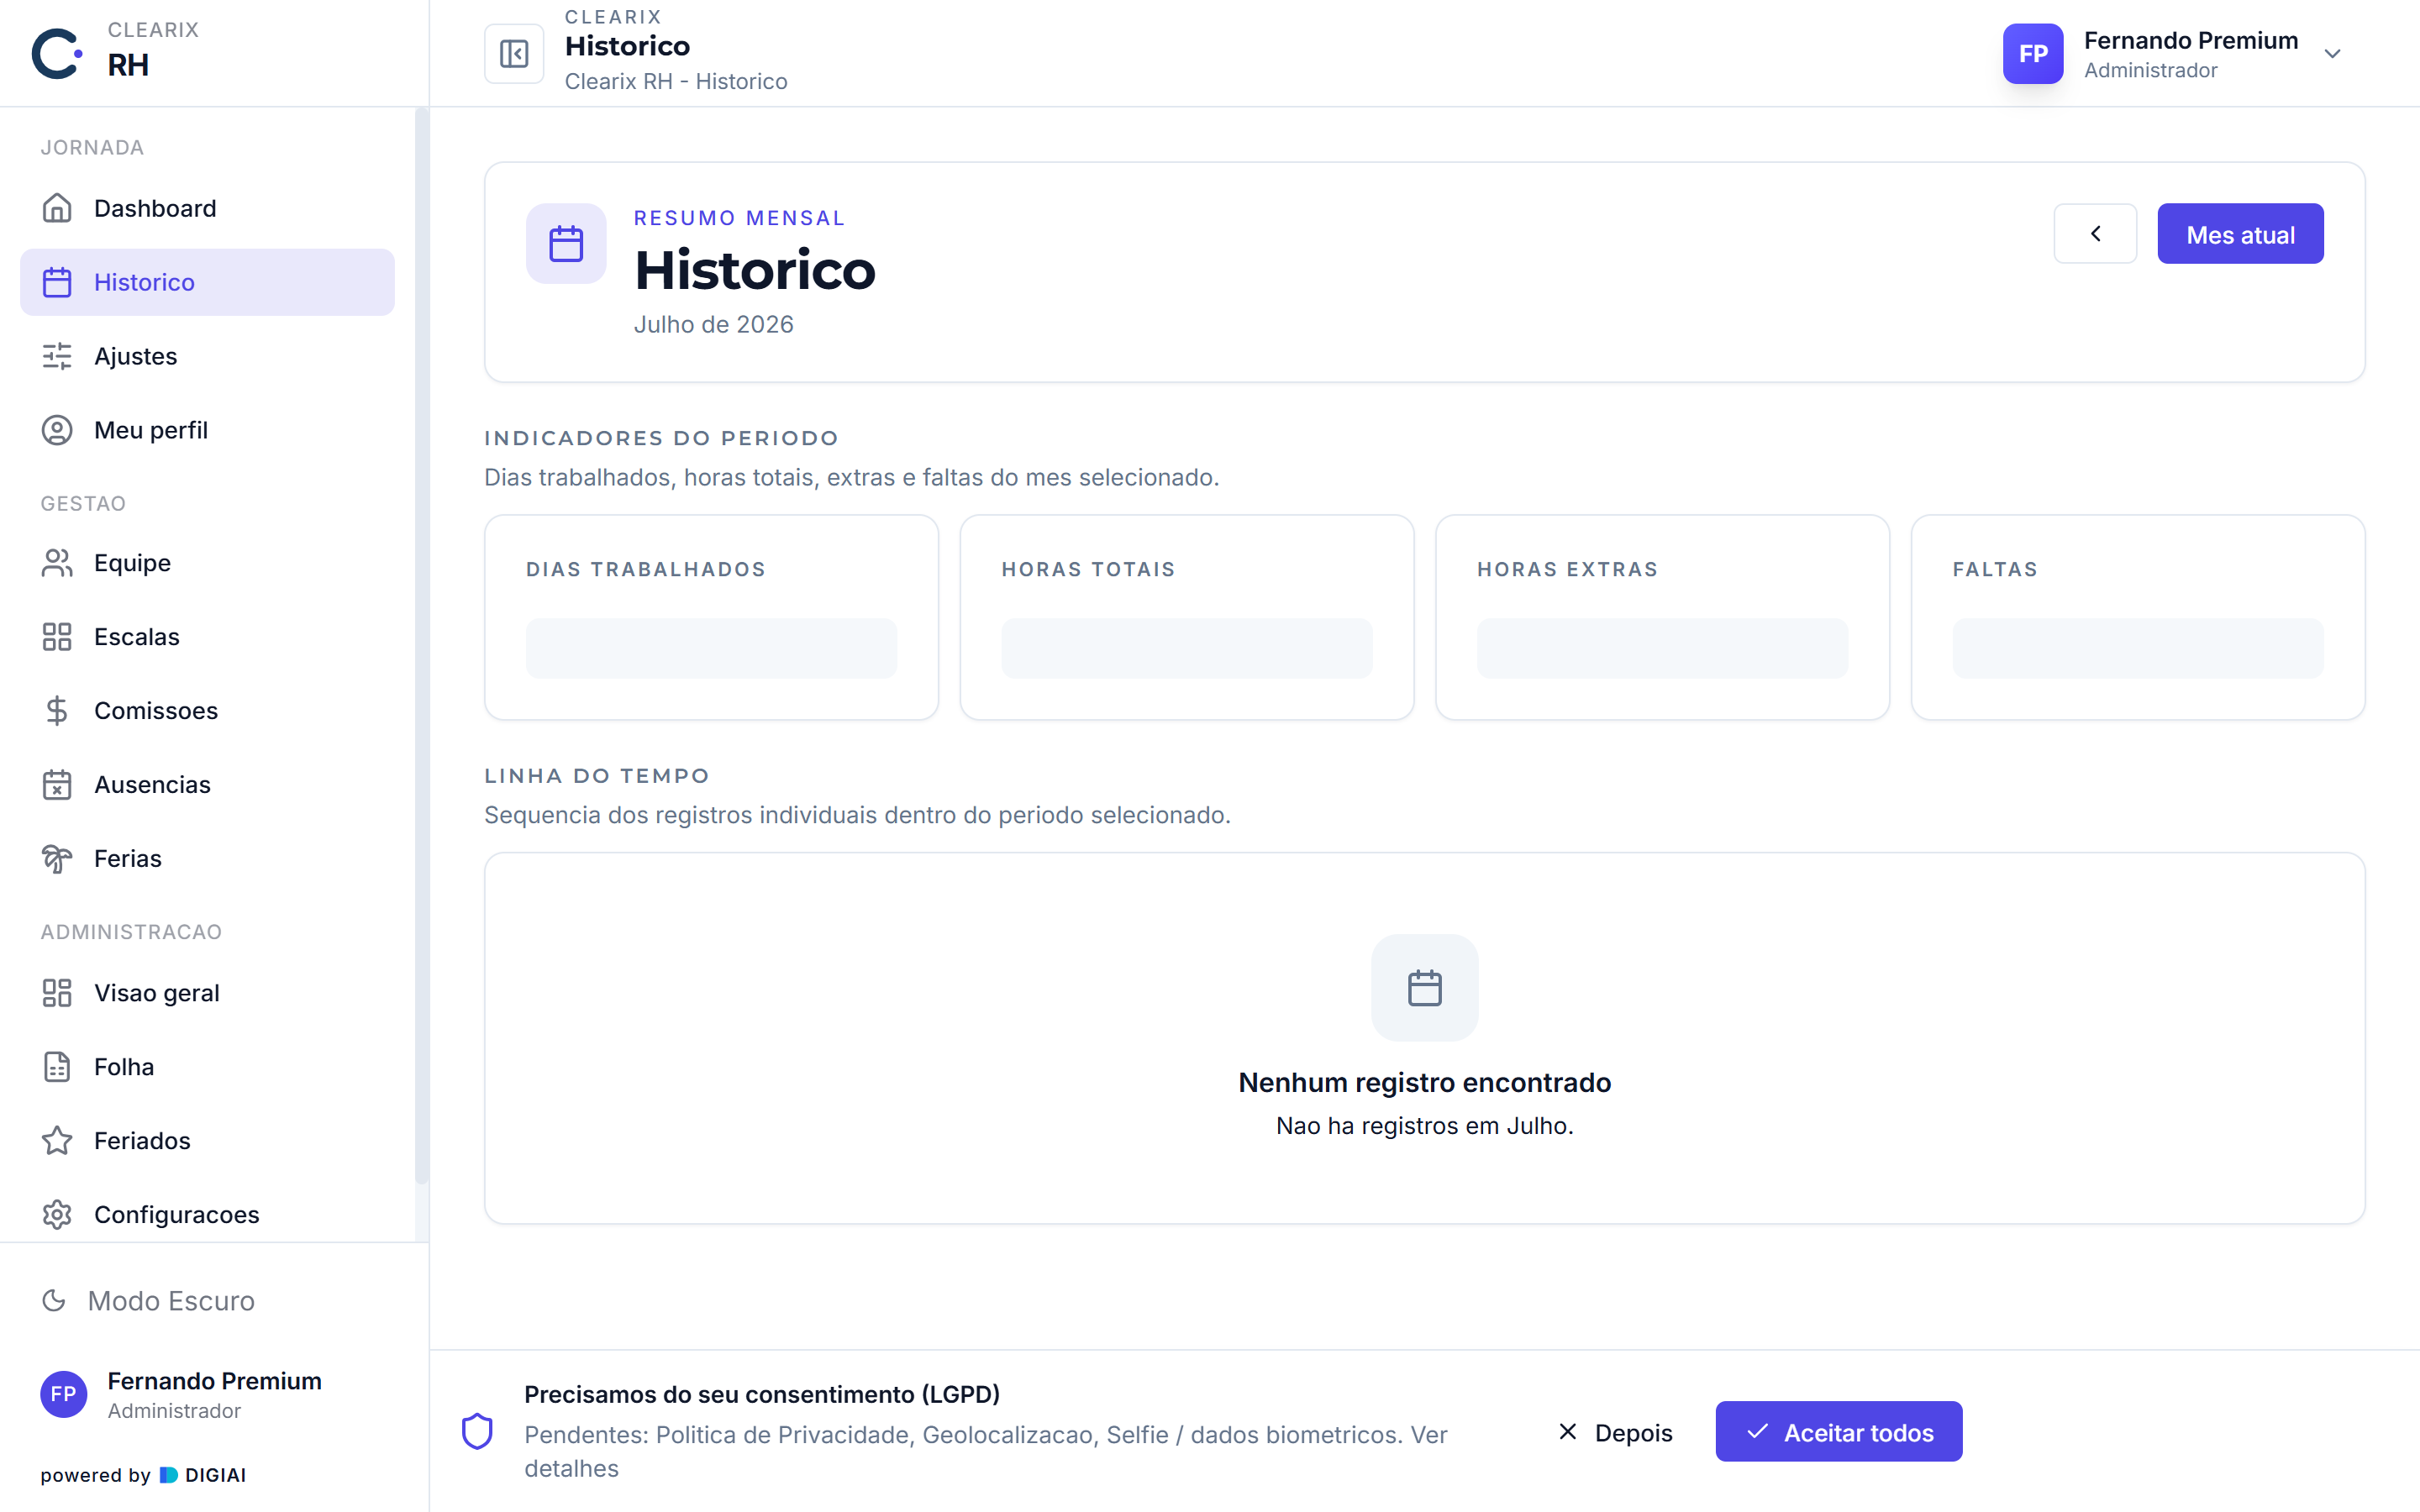The width and height of the screenshot is (2420, 1512).
Task: Expand the Fernando Premium user dropdown
Action: click(x=2332, y=54)
